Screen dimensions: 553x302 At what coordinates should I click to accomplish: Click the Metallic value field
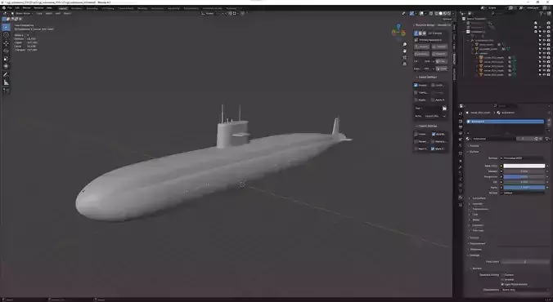(x=524, y=171)
